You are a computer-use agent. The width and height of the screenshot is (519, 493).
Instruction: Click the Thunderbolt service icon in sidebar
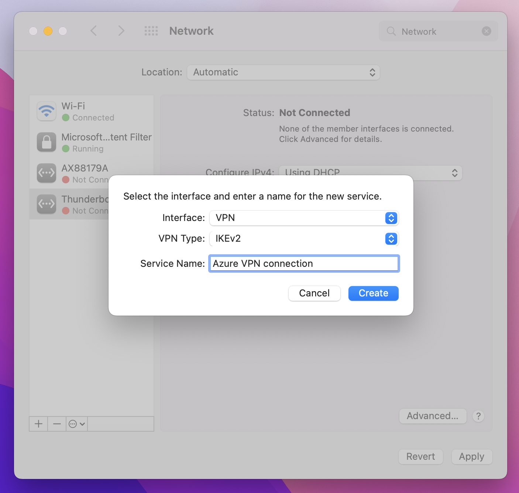pos(46,204)
